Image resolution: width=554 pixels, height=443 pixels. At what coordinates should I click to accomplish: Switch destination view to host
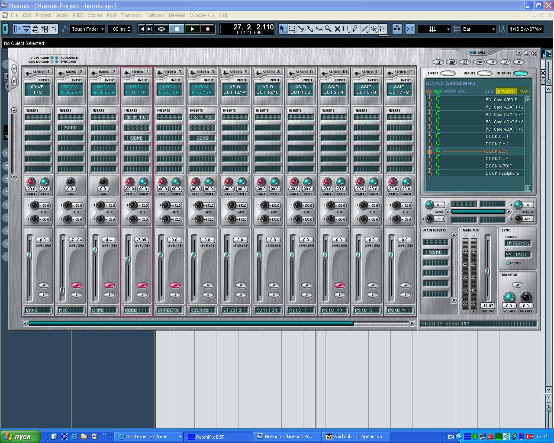click(x=524, y=91)
